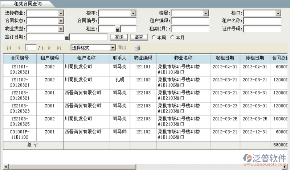Viewport: 290px width, 170px height.
Task: Click contract cell 1E2103-20120323
Action: (x=20, y=109)
